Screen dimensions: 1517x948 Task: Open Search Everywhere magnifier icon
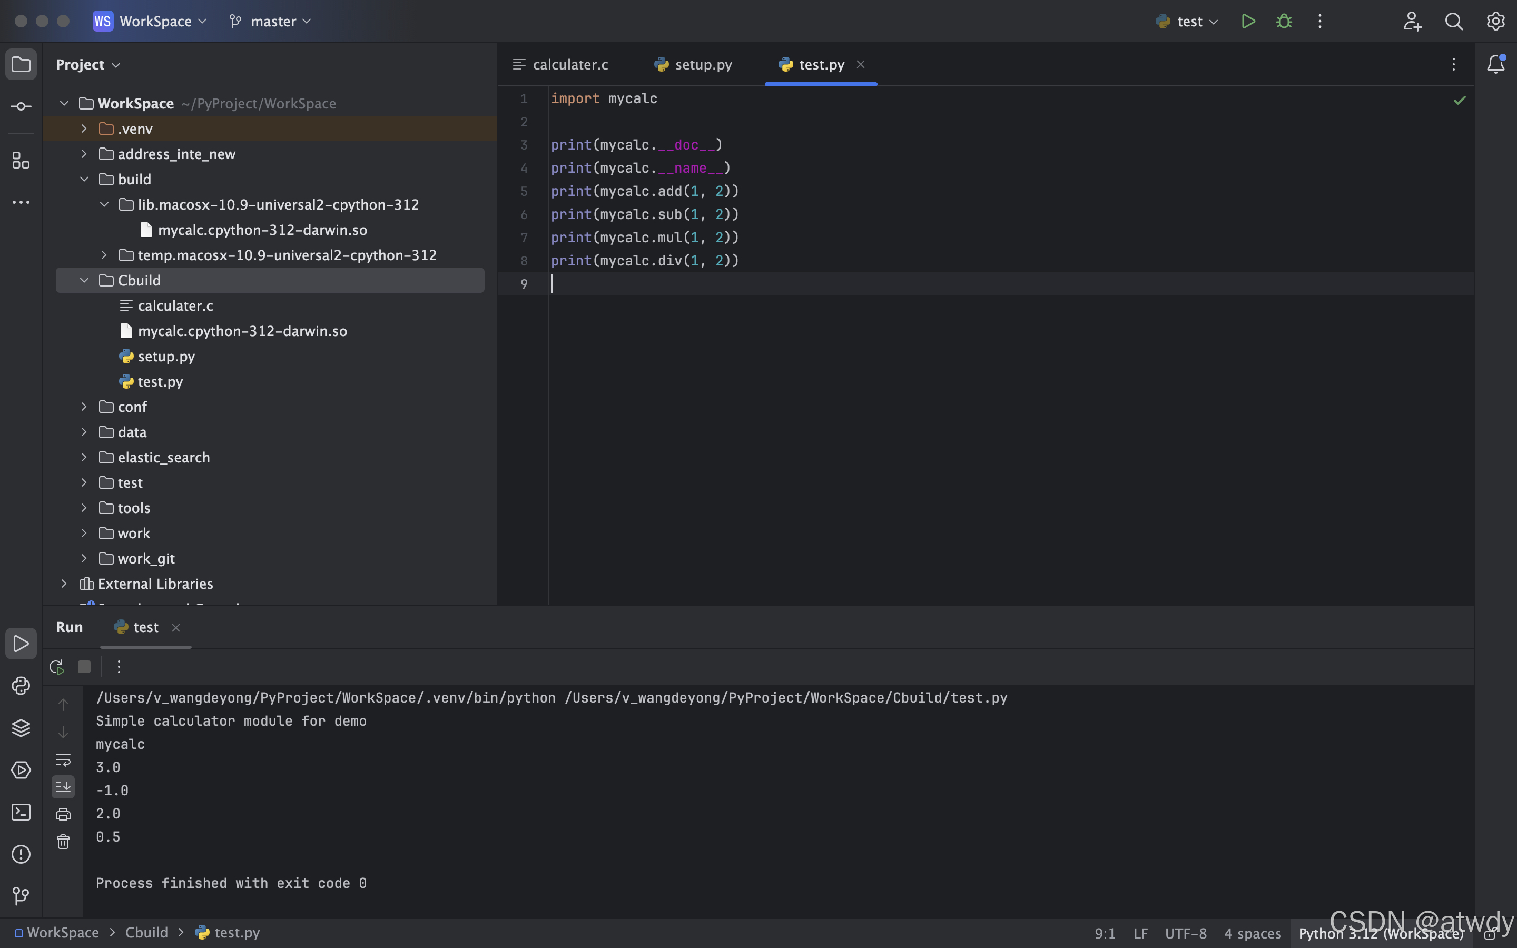[1454, 21]
